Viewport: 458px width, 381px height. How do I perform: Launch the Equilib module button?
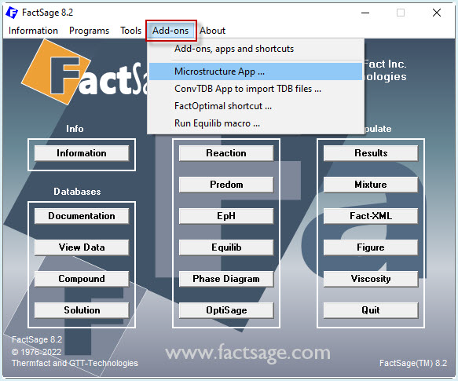point(226,247)
